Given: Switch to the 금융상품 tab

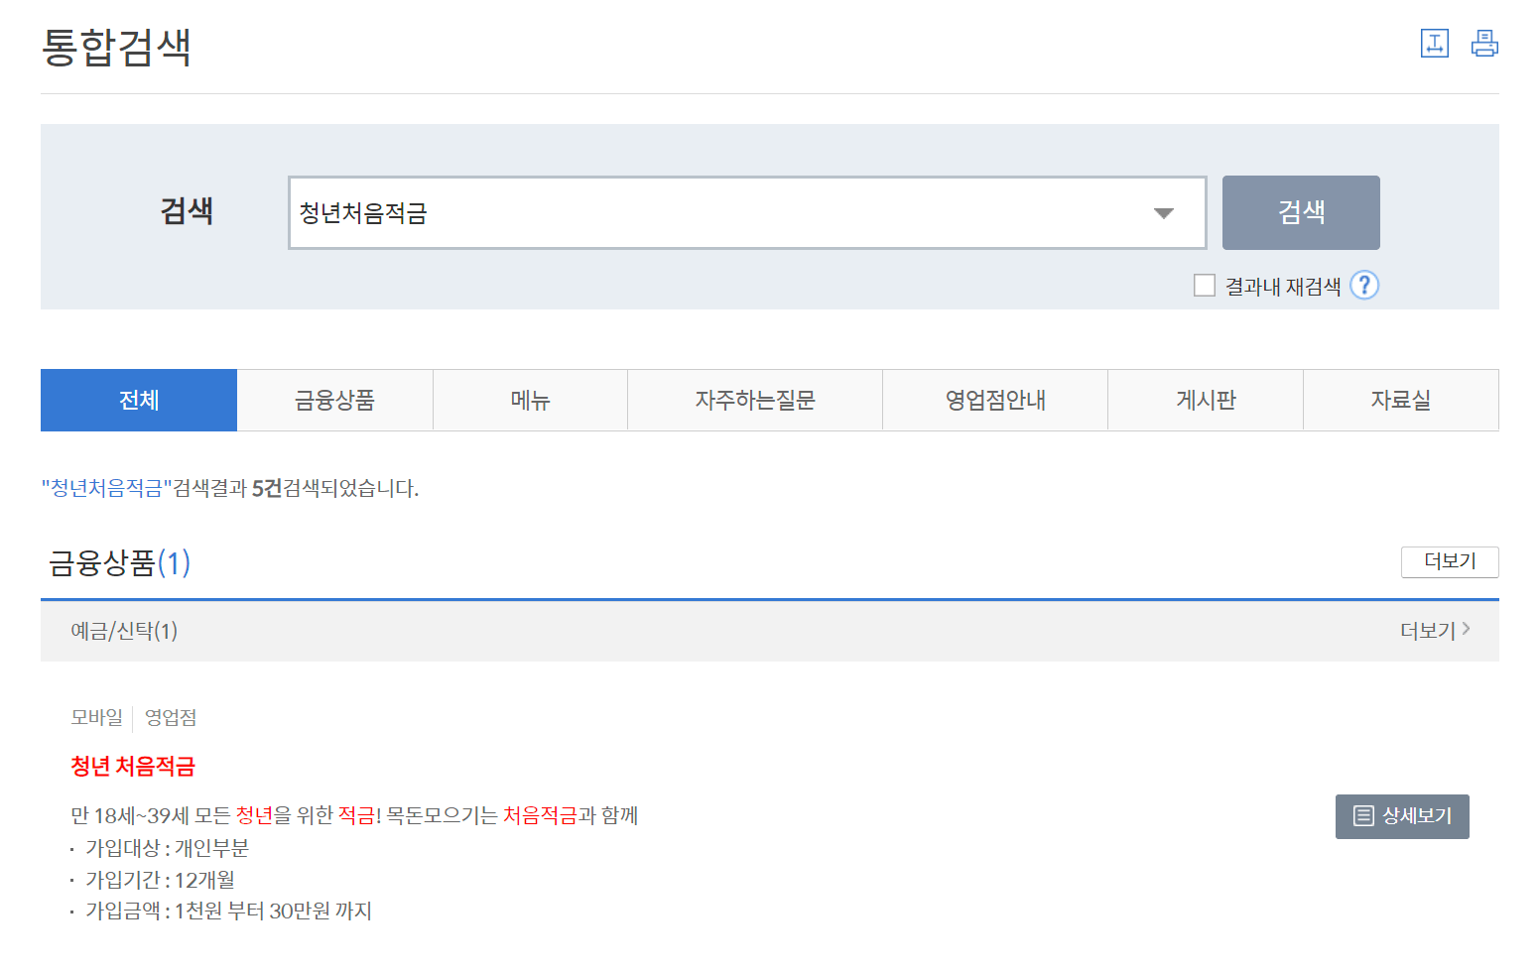Looking at the screenshot, I should pos(335,401).
